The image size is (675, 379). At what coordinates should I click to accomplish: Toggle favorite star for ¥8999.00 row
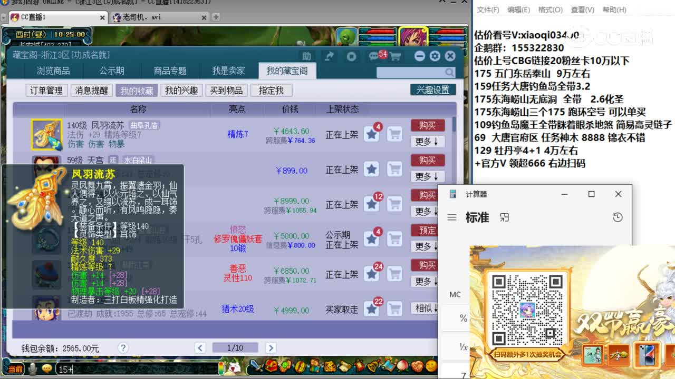[x=372, y=205]
